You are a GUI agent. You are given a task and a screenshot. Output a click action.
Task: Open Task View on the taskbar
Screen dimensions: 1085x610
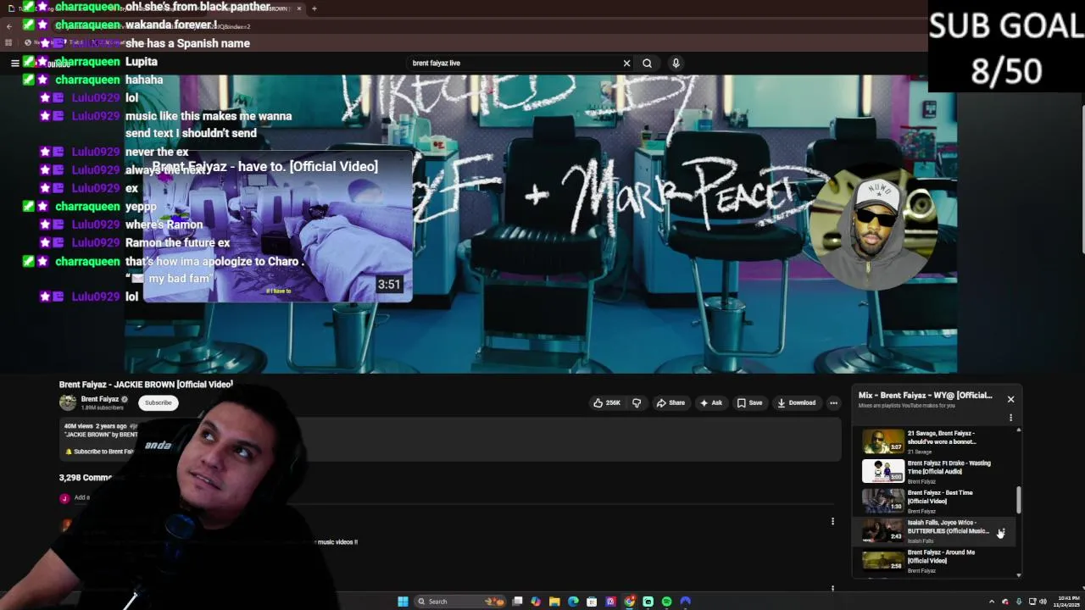tap(517, 602)
